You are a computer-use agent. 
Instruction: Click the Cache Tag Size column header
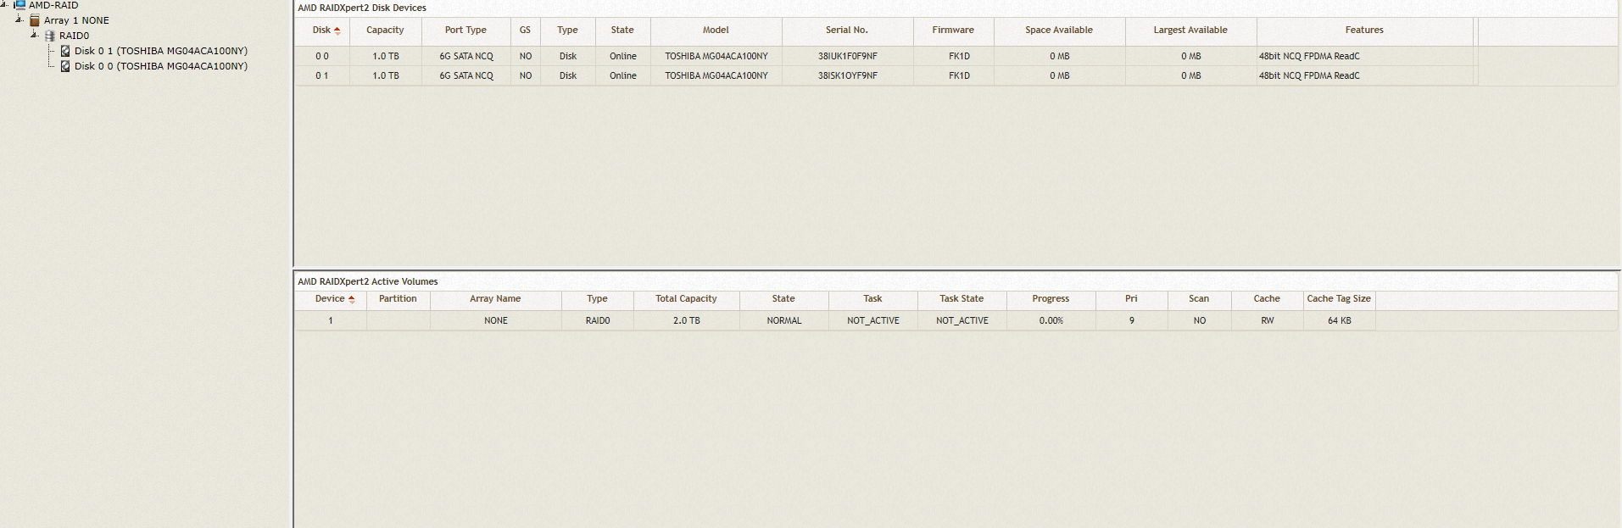[x=1339, y=299]
